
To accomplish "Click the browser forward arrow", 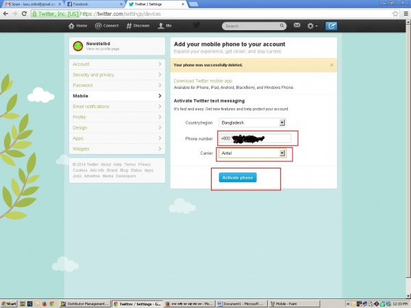I will click(14, 14).
